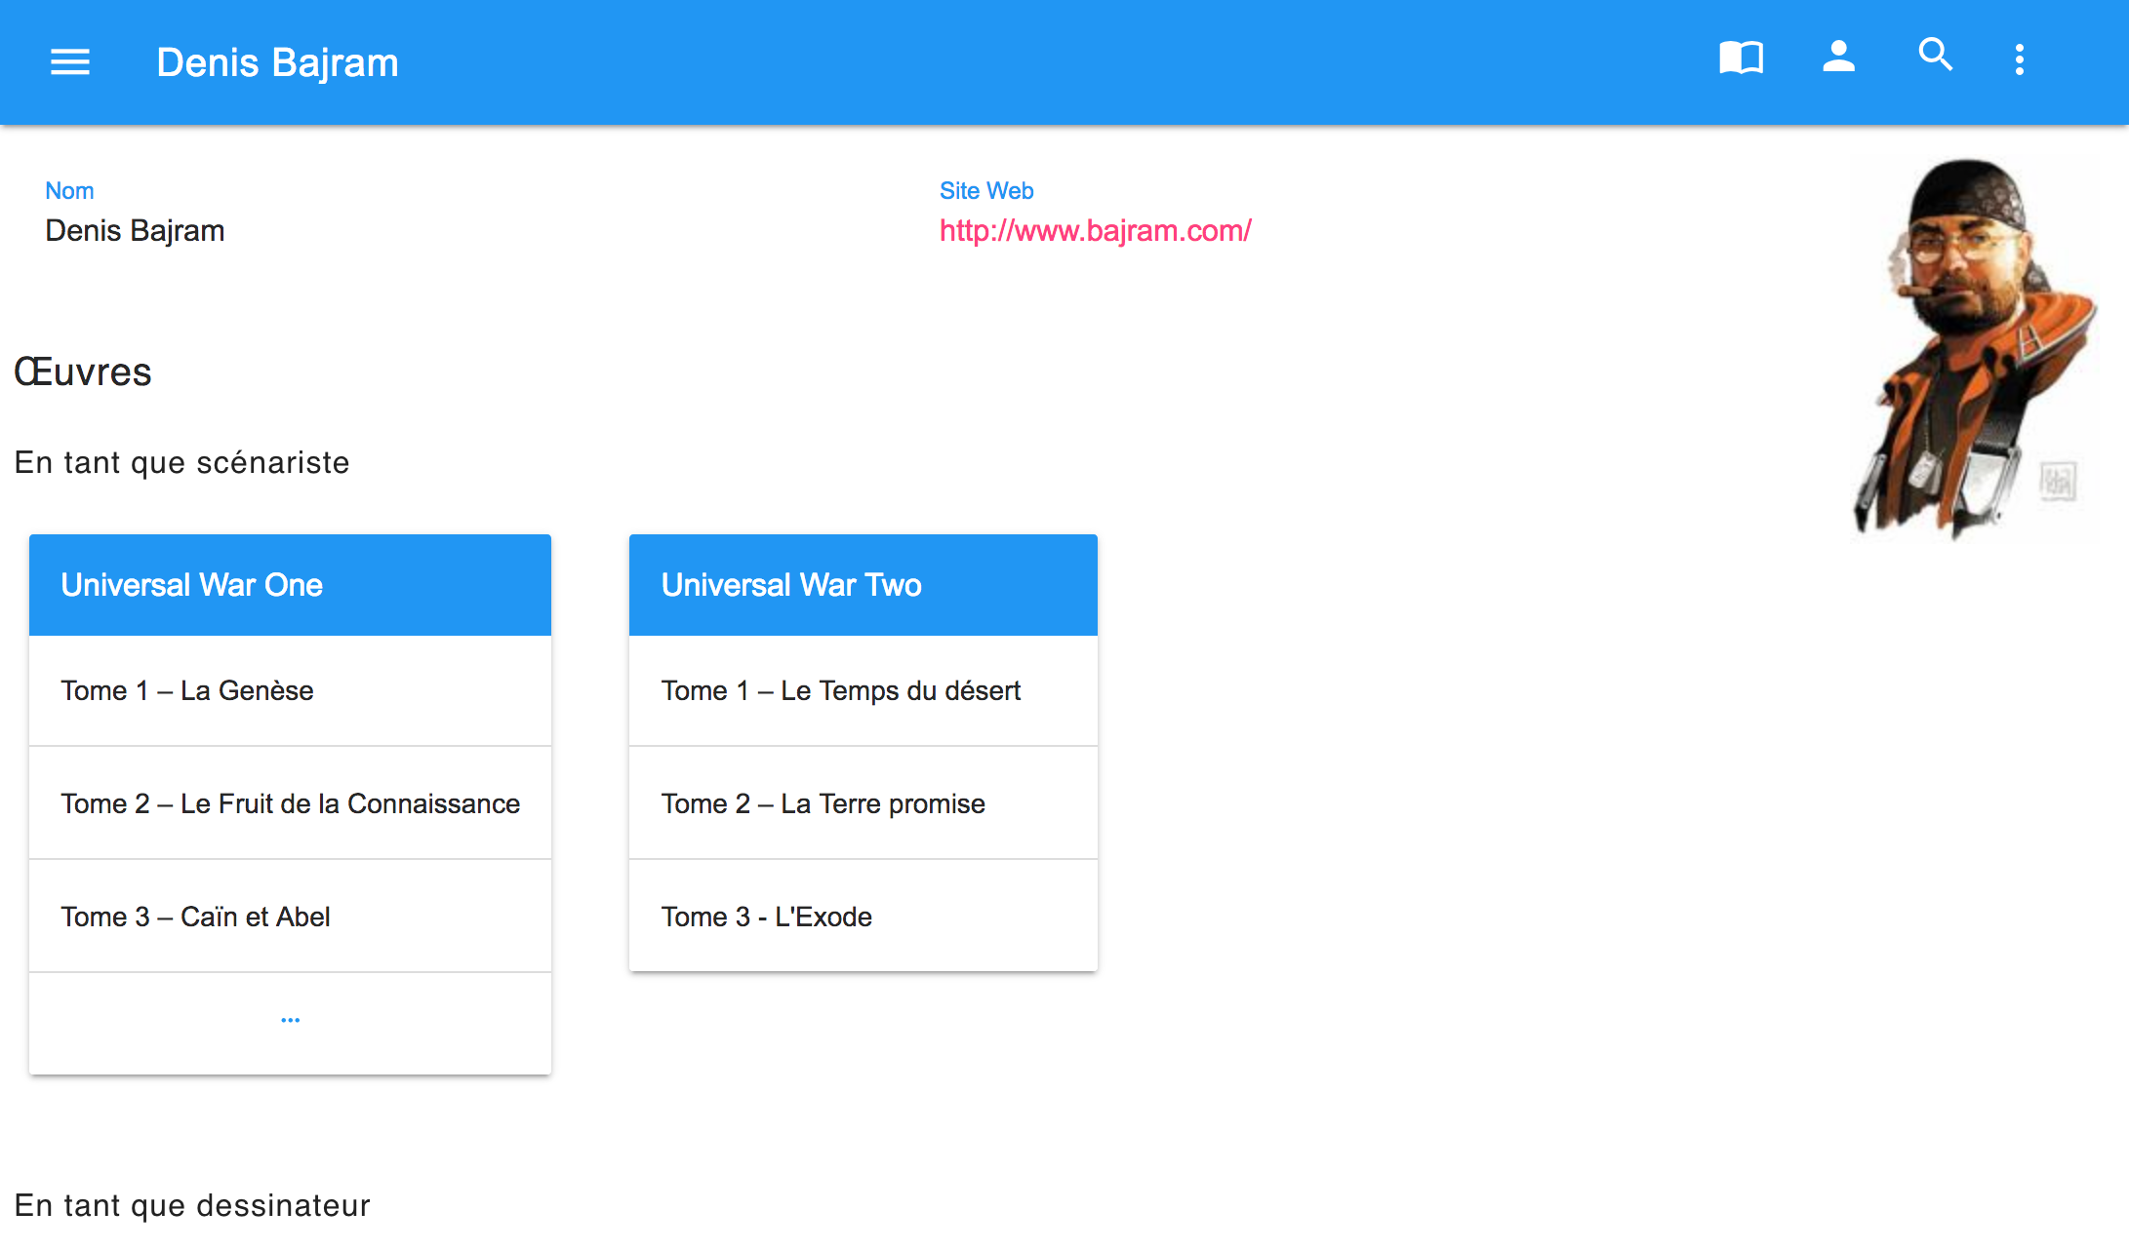Select Tome 1 – La Genèse
The image size is (2129, 1250).
pos(290,690)
